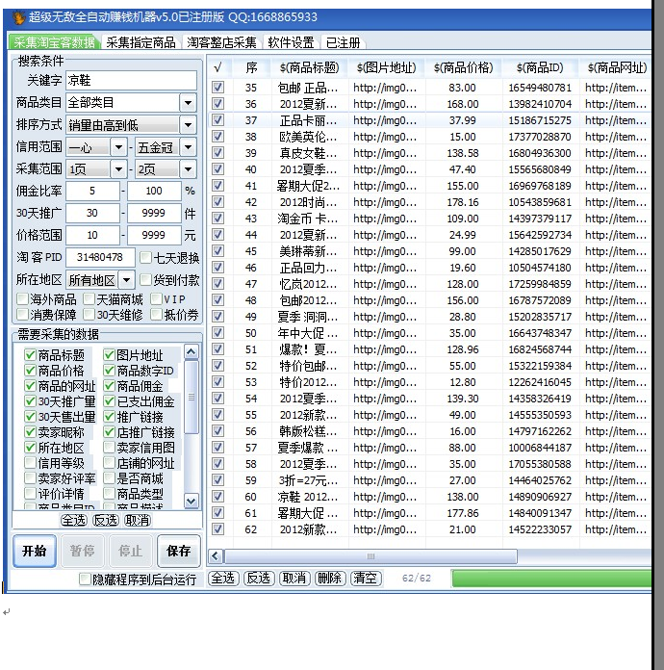Click the 停止 stop button

coord(130,551)
